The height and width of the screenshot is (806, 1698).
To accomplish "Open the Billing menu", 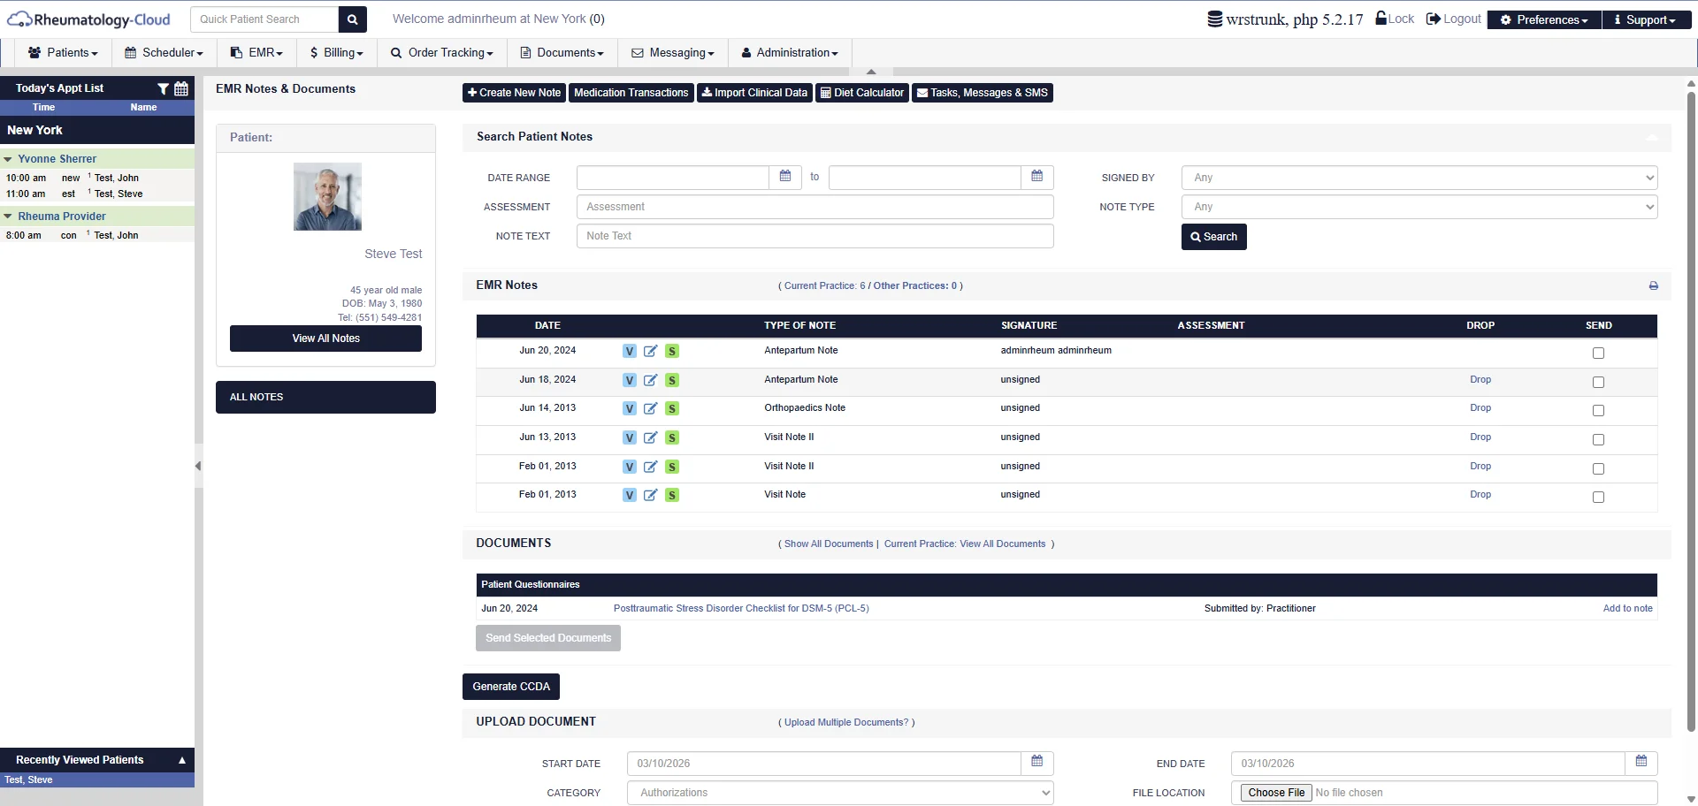I will (x=336, y=53).
